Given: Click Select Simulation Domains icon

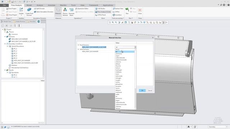Looking at the screenshot, I should coord(35,12).
